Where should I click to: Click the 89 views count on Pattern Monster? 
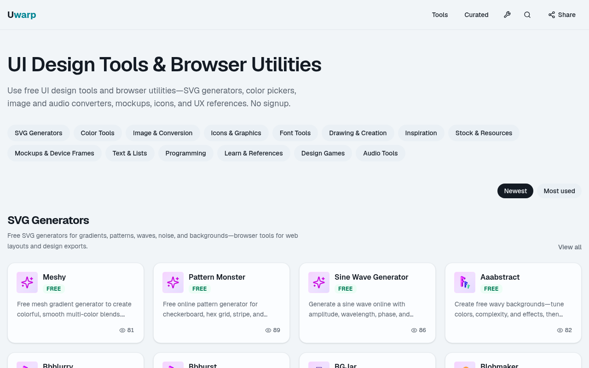277,330
